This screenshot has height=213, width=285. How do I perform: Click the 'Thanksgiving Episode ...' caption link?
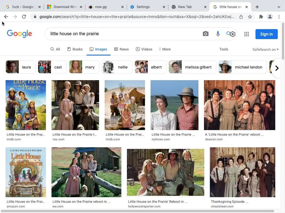pyautogui.click(x=229, y=202)
